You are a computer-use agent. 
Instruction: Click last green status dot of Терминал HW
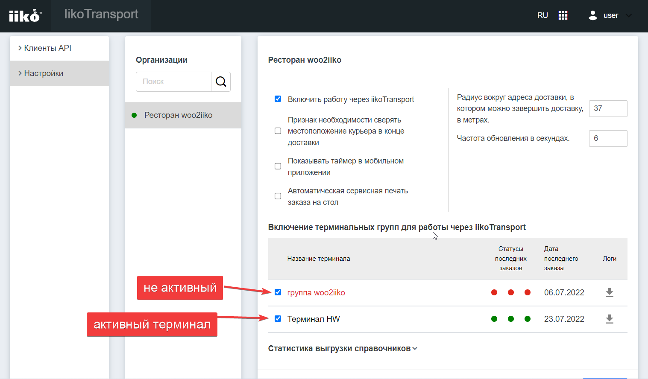pos(528,319)
